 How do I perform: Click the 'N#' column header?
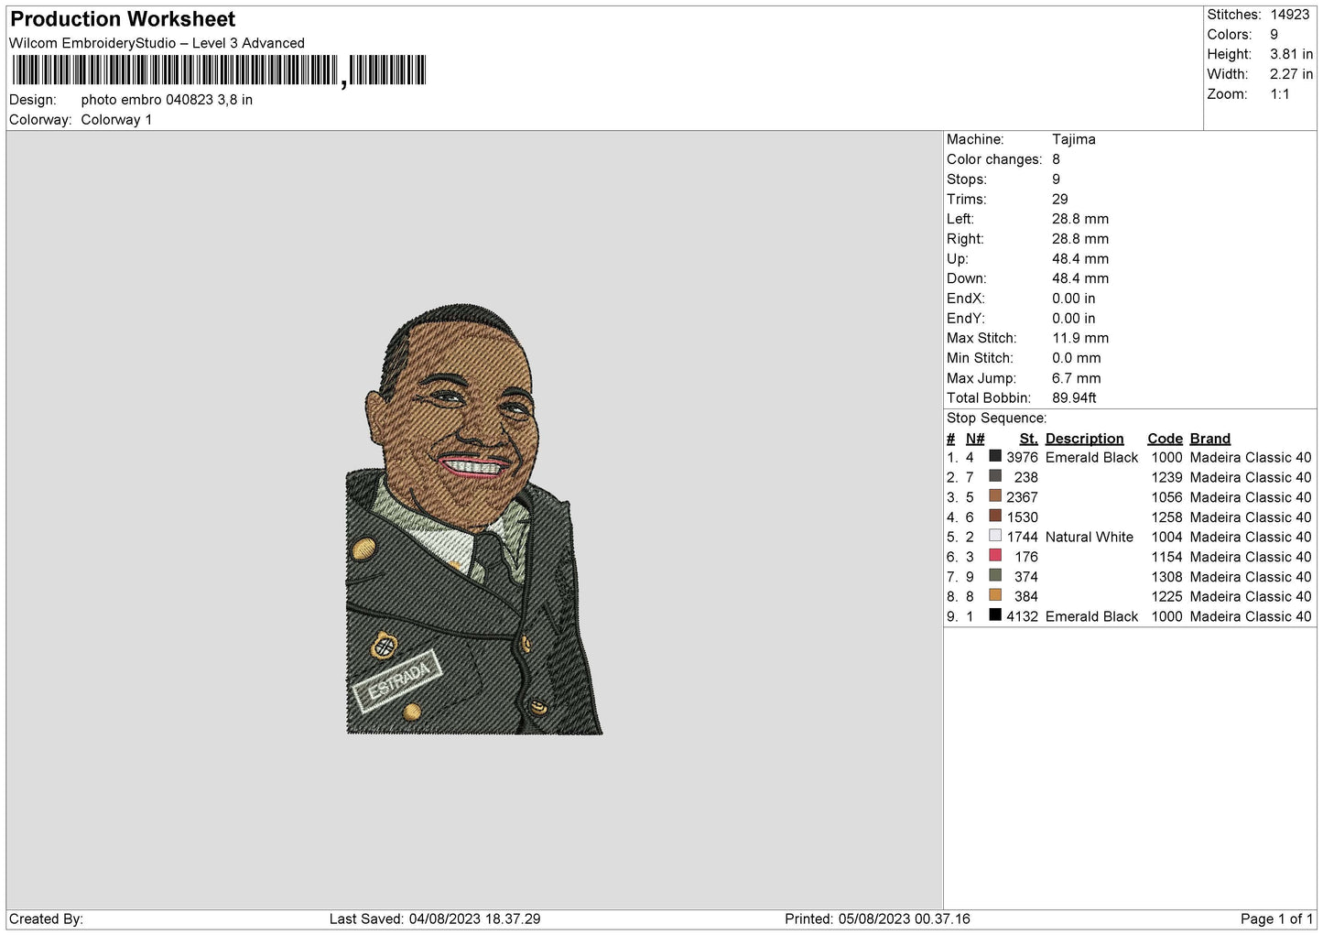click(x=975, y=439)
